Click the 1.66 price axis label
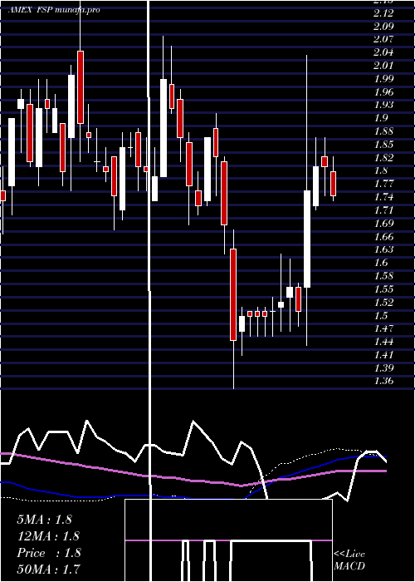 click(383, 236)
